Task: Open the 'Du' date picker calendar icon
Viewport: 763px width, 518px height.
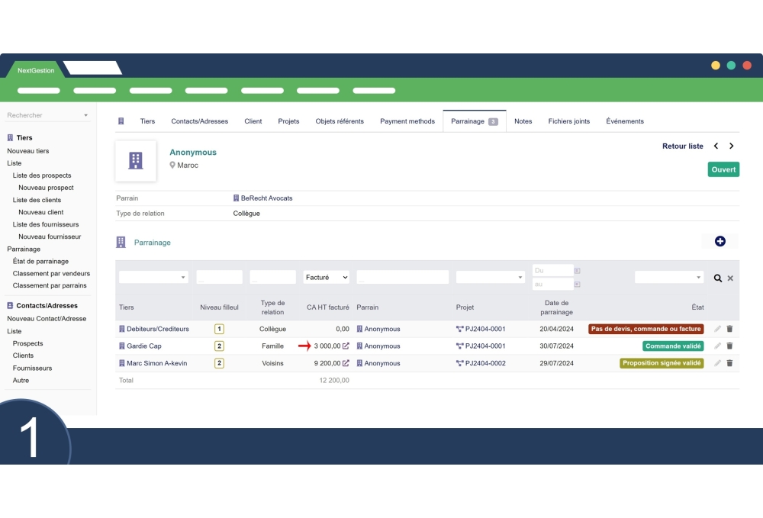Action: 578,271
